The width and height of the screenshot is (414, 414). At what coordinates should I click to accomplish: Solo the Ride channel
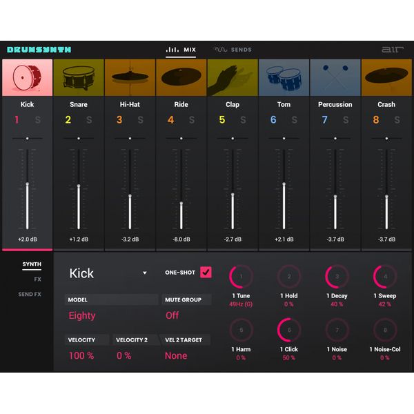[192, 120]
